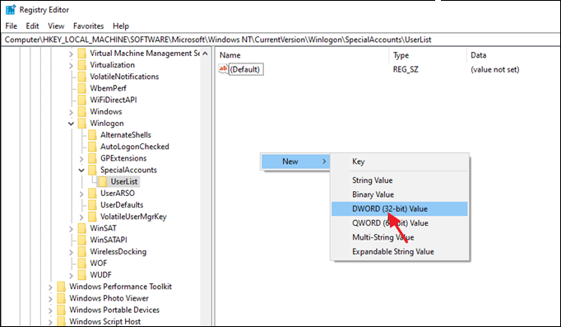Select the SpecialAccounts key
This screenshot has height=327, width=561.
point(128,170)
